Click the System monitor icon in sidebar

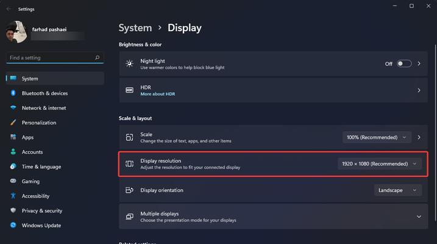pos(13,78)
